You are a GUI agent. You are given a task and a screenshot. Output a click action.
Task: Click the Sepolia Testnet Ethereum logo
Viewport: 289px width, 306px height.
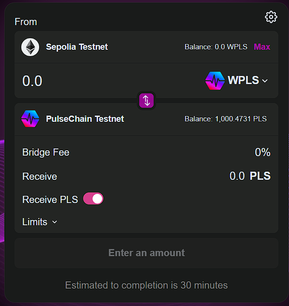(x=30, y=47)
